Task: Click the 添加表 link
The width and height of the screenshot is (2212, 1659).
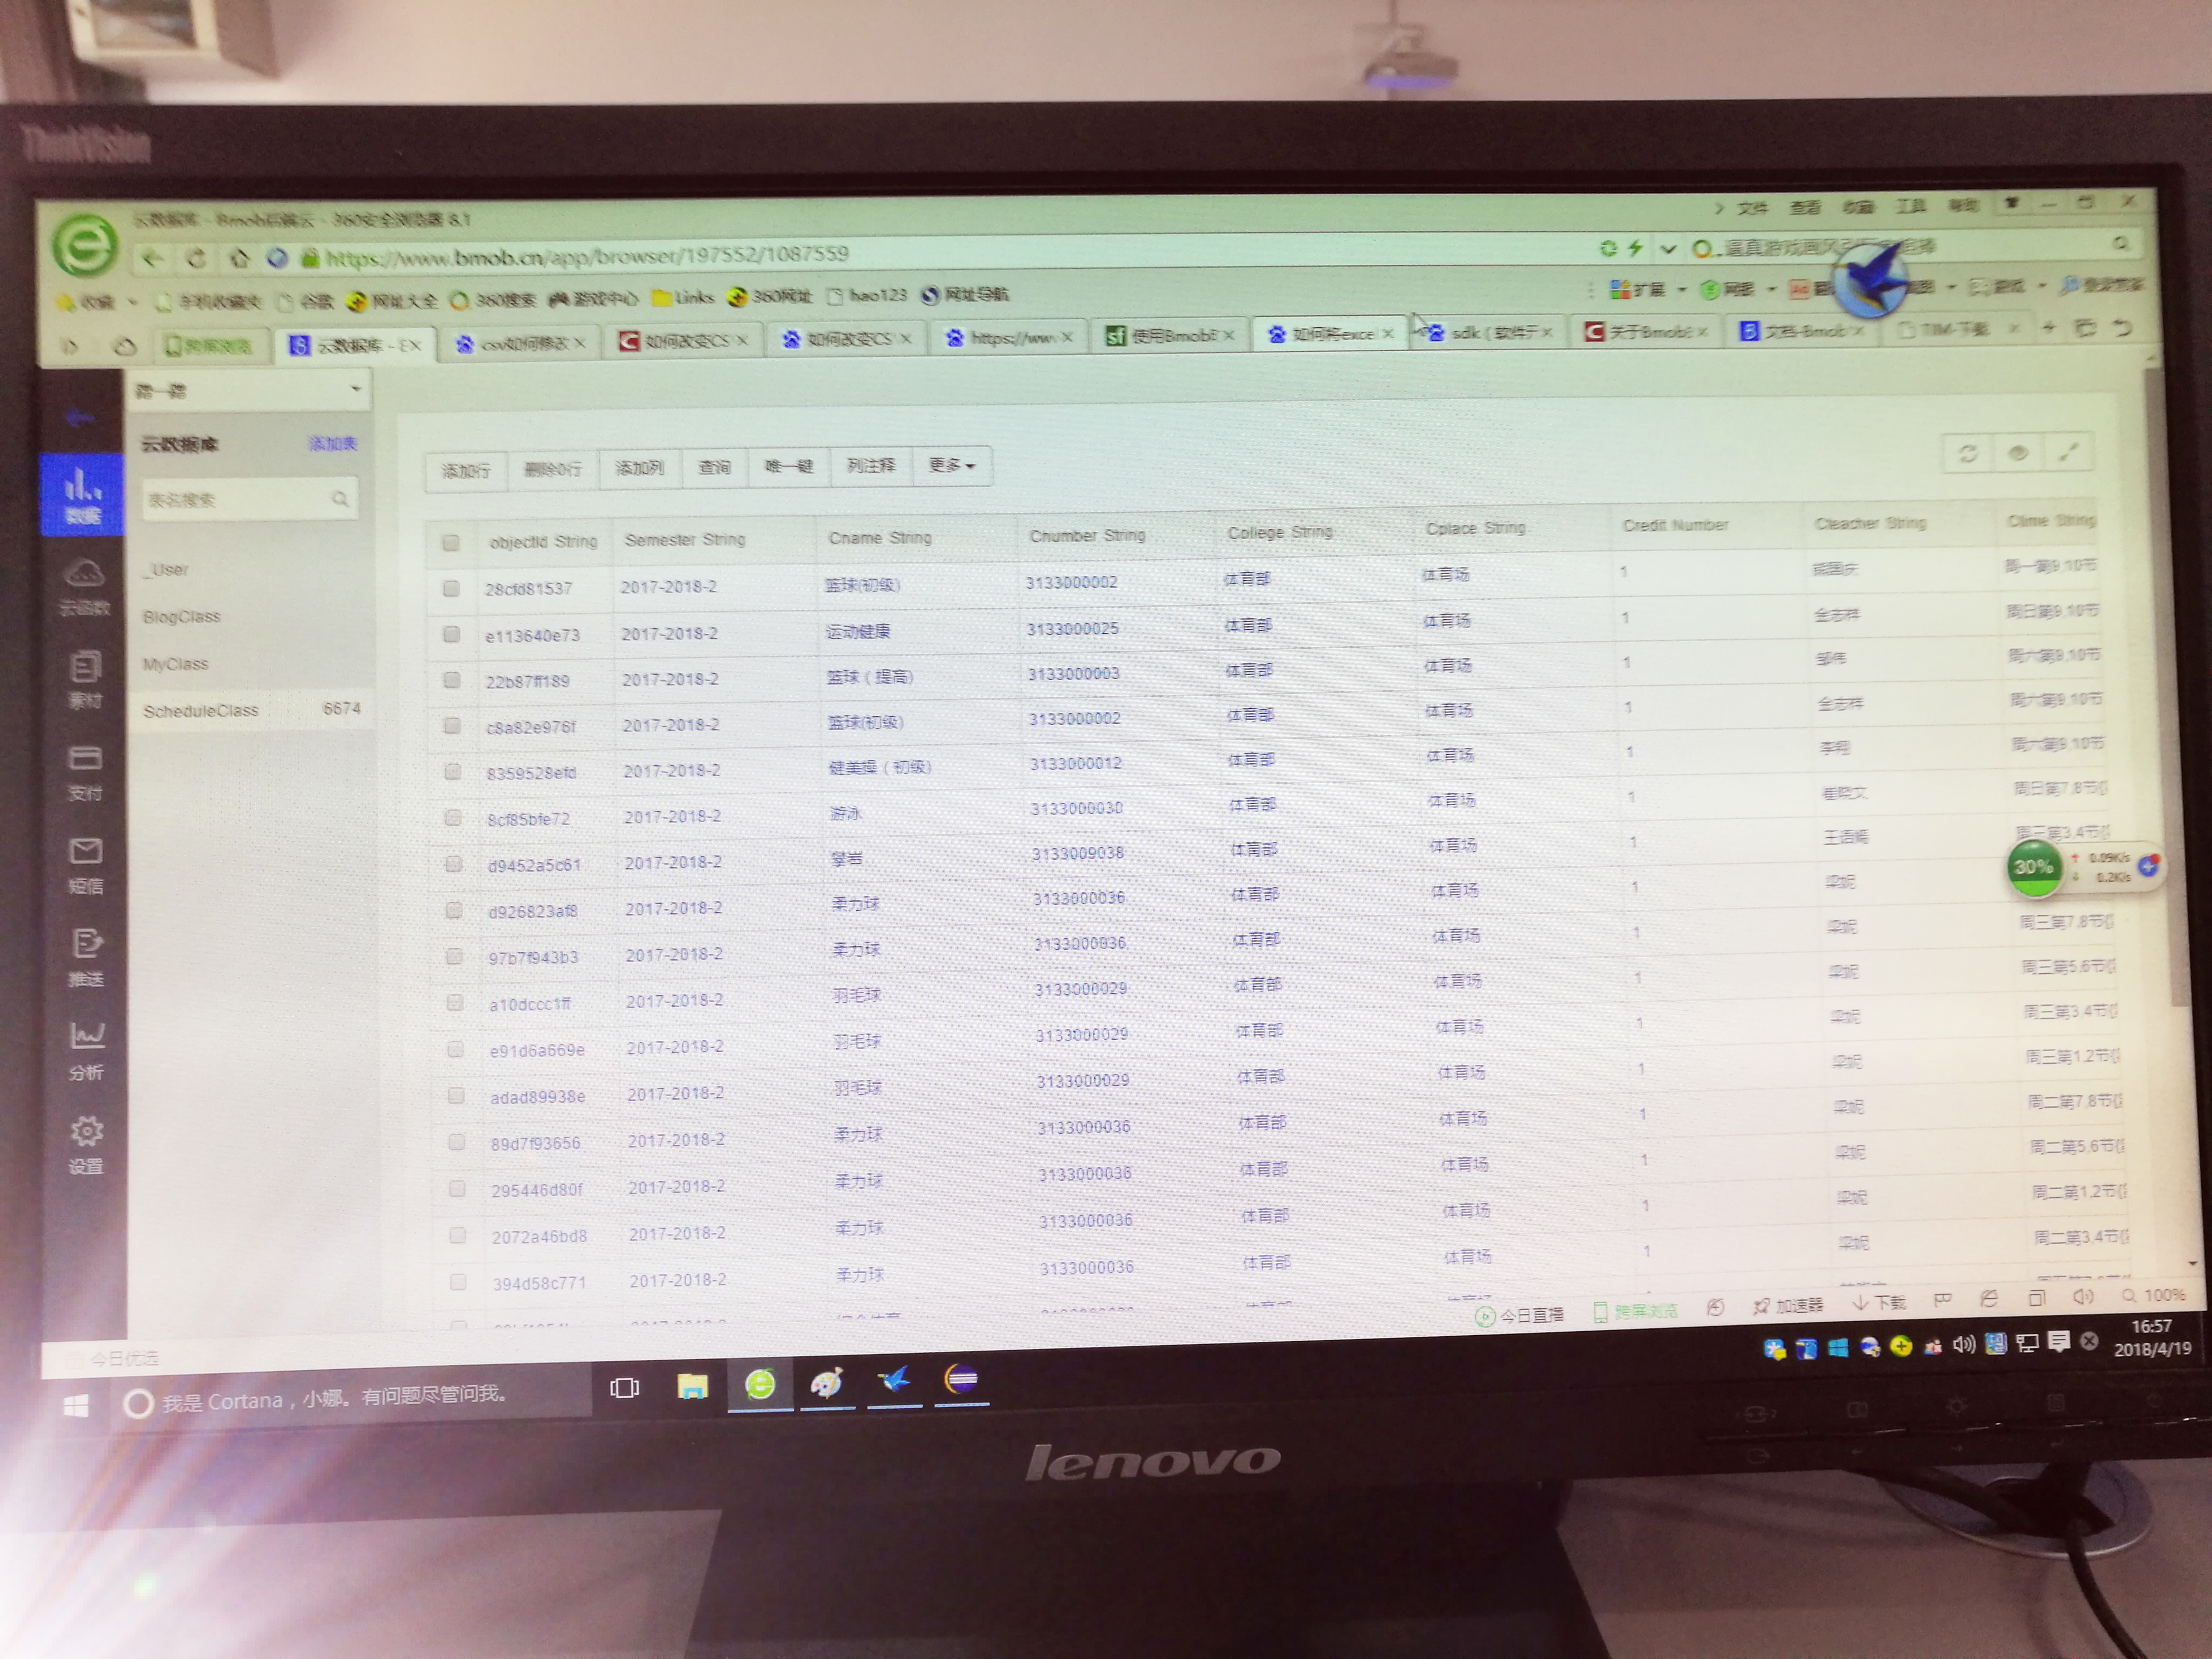Action: tap(333, 443)
